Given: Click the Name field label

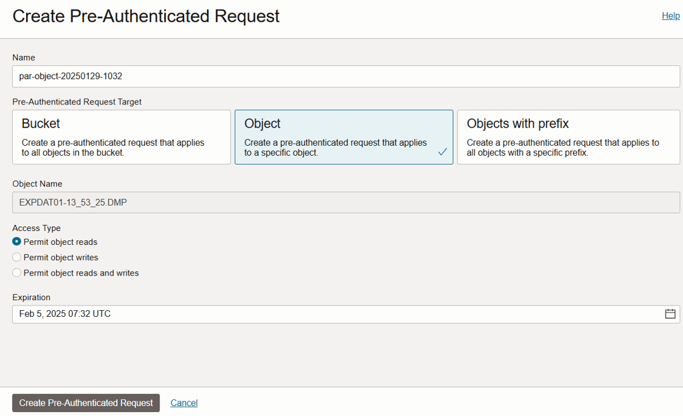Looking at the screenshot, I should (x=23, y=57).
